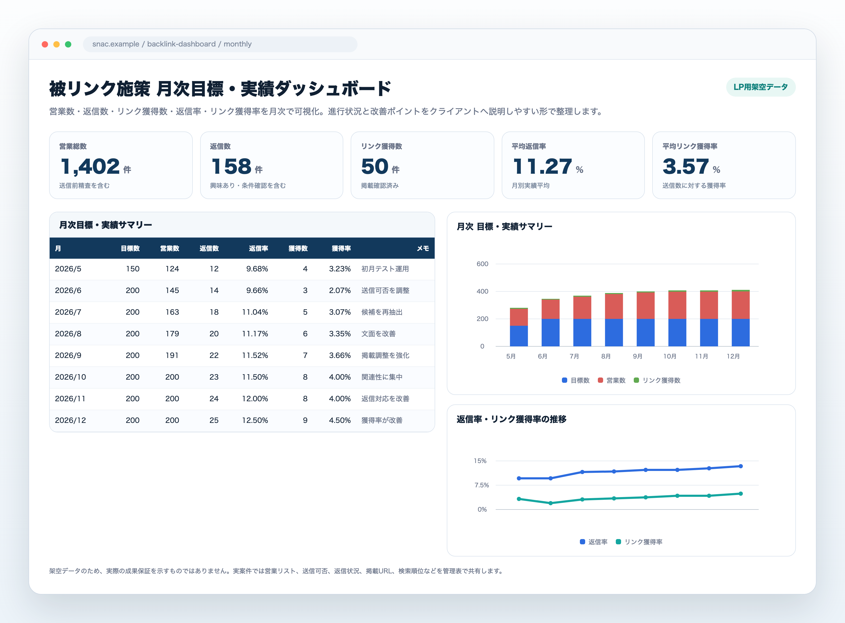This screenshot has height=623, width=845.
Task: Click the 返信率・リンク獲得率の推移 chart title
Action: [x=511, y=419]
